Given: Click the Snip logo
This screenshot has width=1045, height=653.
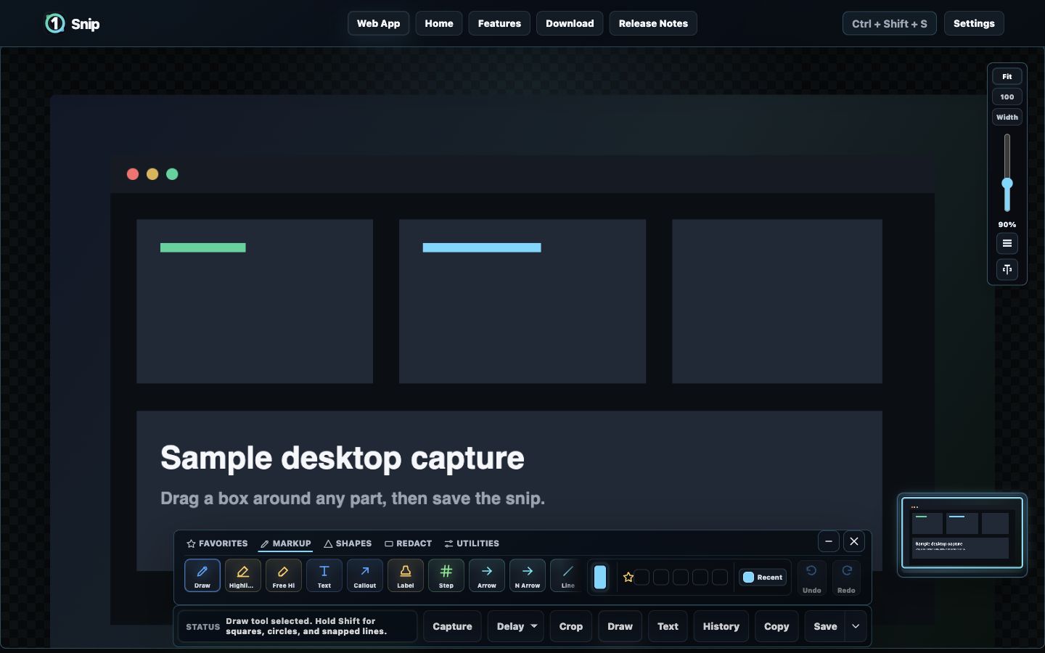Looking at the screenshot, I should coord(73,23).
